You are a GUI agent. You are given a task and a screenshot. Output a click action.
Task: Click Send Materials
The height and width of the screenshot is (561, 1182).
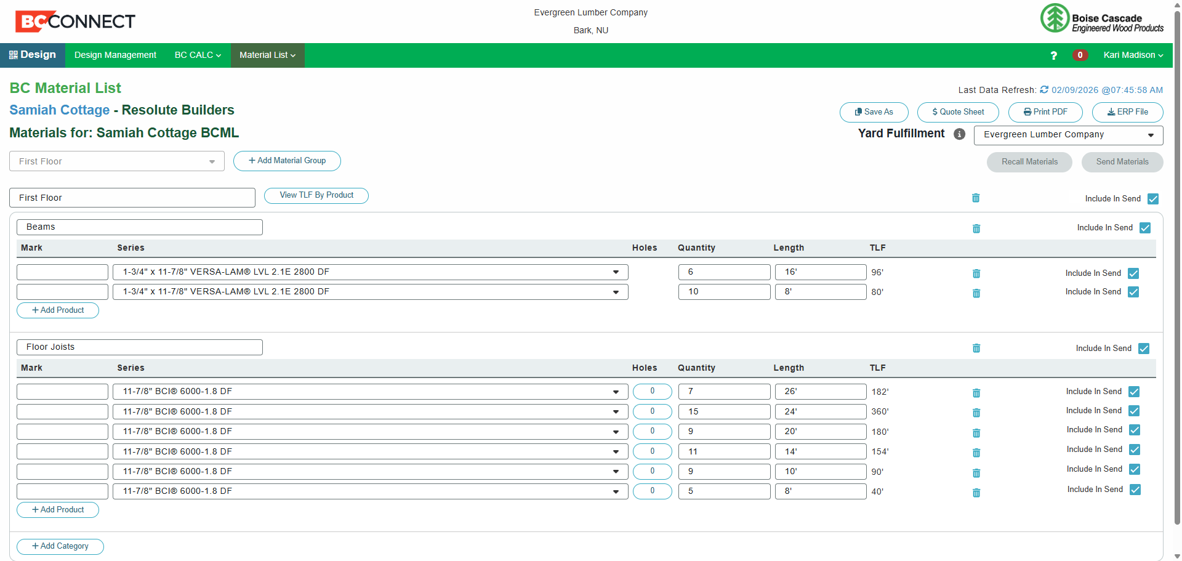coord(1122,162)
